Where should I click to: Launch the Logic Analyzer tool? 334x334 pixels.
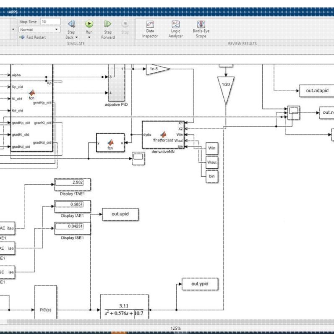click(175, 29)
